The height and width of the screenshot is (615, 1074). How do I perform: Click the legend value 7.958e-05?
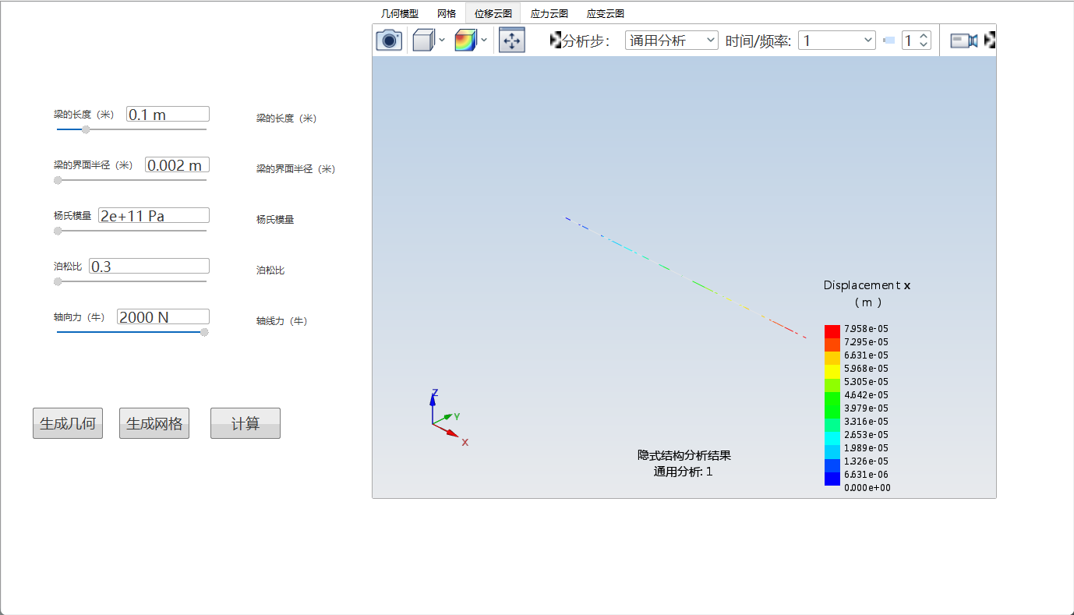(866, 329)
